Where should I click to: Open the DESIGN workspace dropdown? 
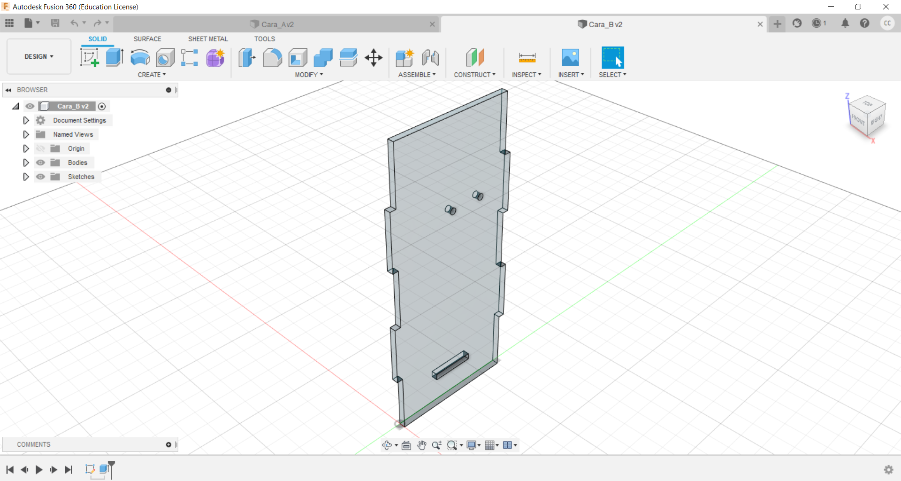(39, 56)
